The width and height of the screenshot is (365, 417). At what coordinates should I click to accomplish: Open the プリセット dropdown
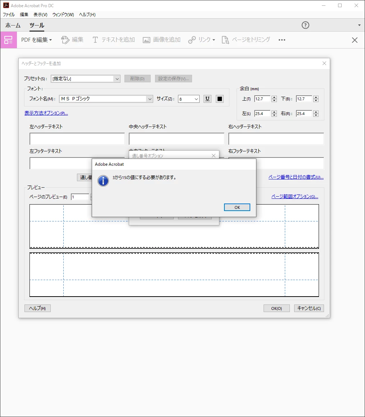pos(85,79)
